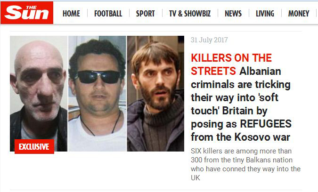Screen dimensions: 318x192
Task: Open the right photo of the bearded man
Action: 155,94
